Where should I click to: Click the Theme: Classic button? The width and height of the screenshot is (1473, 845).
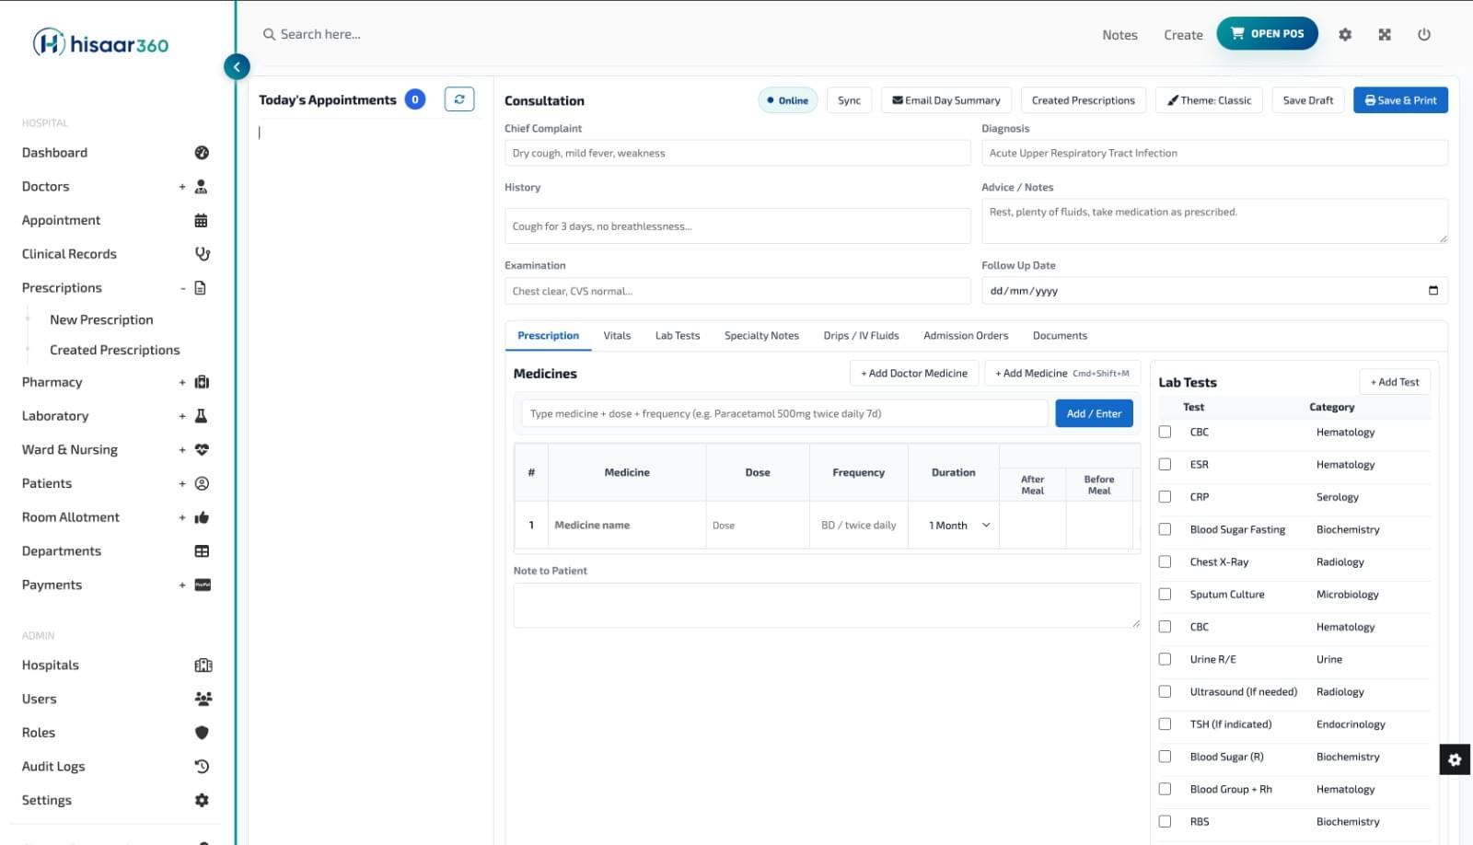point(1209,100)
